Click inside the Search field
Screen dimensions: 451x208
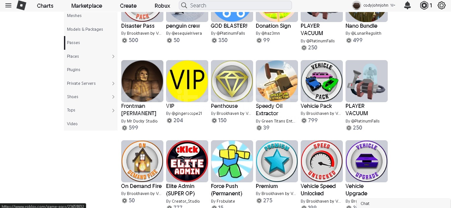coord(235,5)
